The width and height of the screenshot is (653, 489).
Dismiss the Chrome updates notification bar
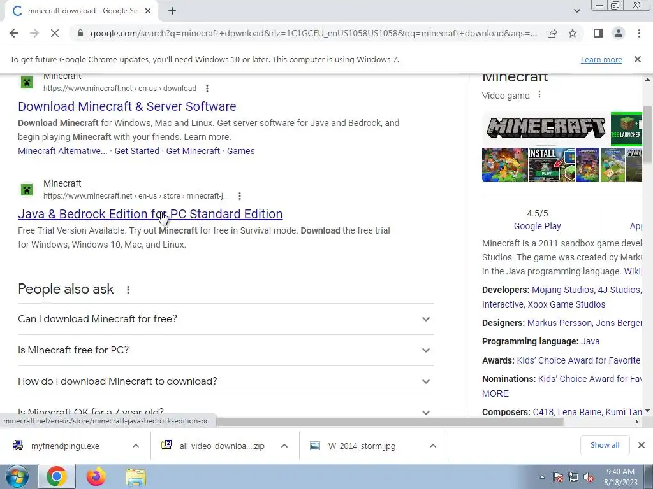click(637, 59)
